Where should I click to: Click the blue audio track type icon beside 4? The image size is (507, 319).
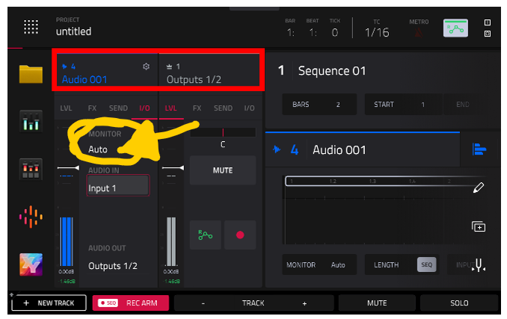pyautogui.click(x=277, y=149)
